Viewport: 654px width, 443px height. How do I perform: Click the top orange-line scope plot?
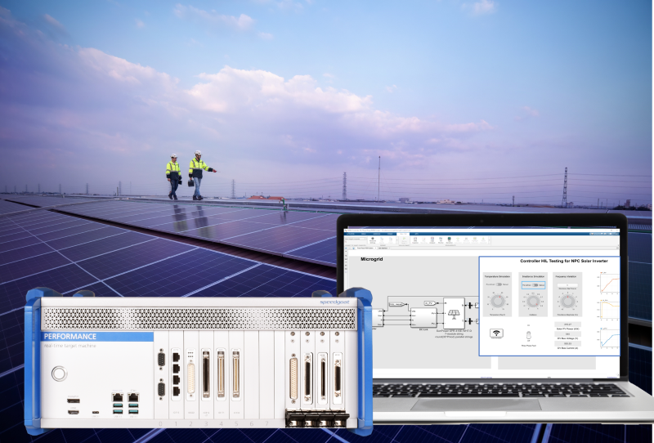tap(610, 284)
